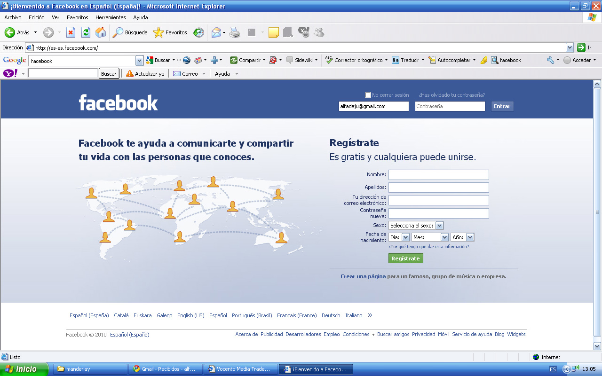The width and height of the screenshot is (602, 376).
Task: Open Google toolbar wrench settings
Action: pos(550,60)
